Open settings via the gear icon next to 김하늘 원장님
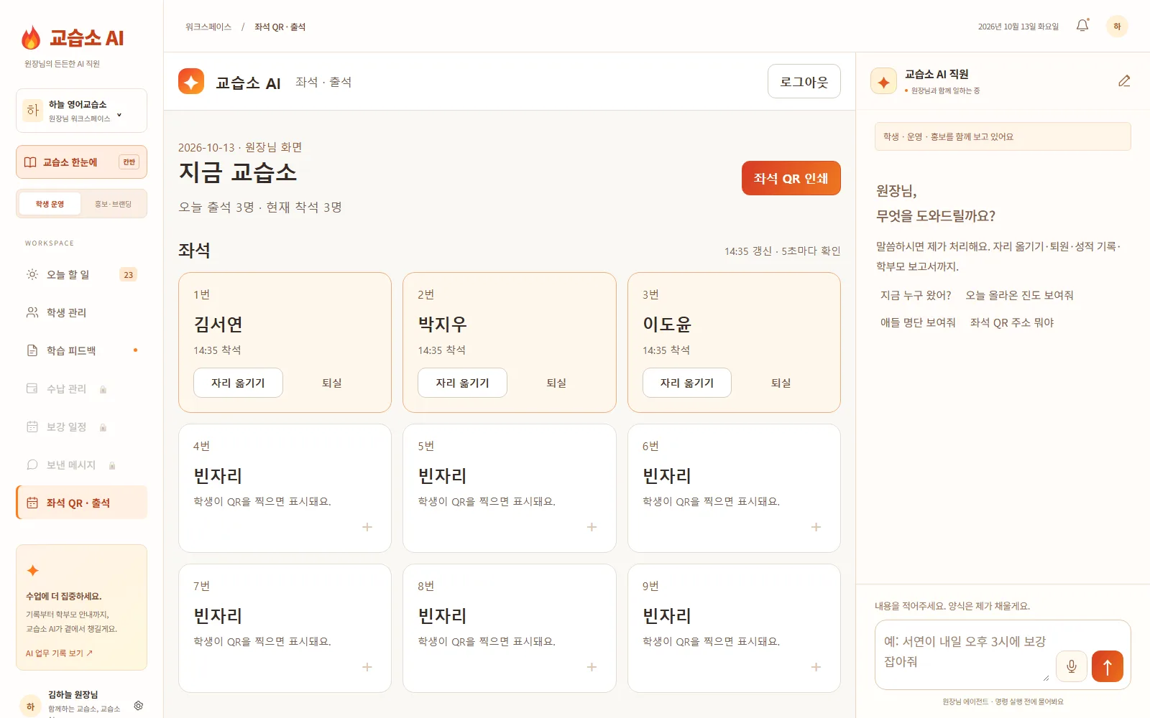 pyautogui.click(x=139, y=706)
